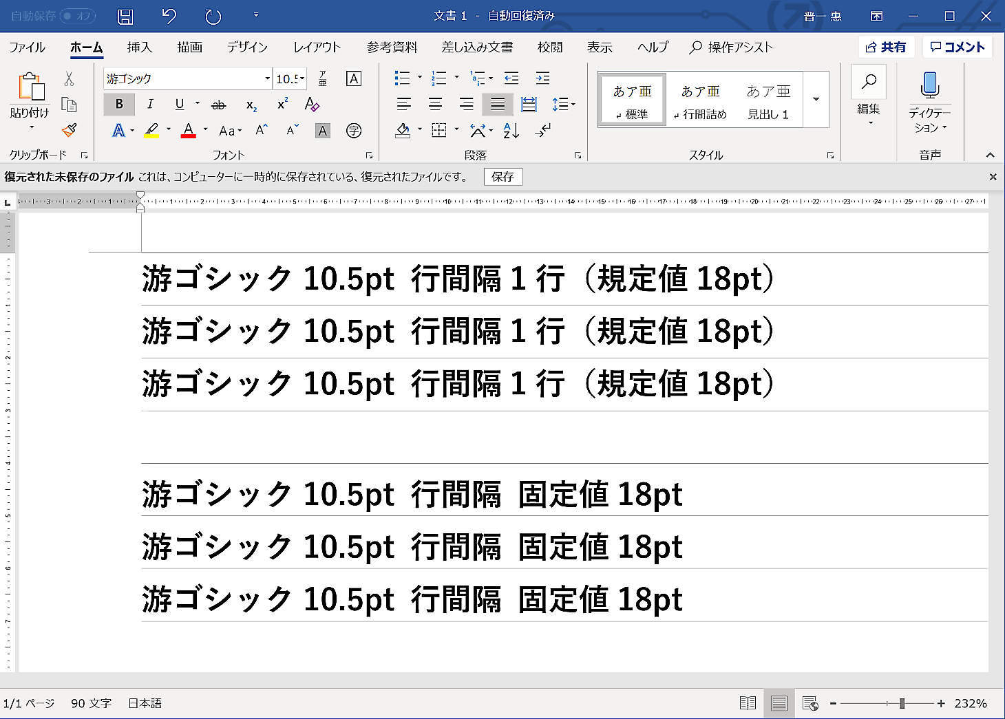Apply distributed alignment
This screenshot has height=719, width=1005.
[x=529, y=104]
